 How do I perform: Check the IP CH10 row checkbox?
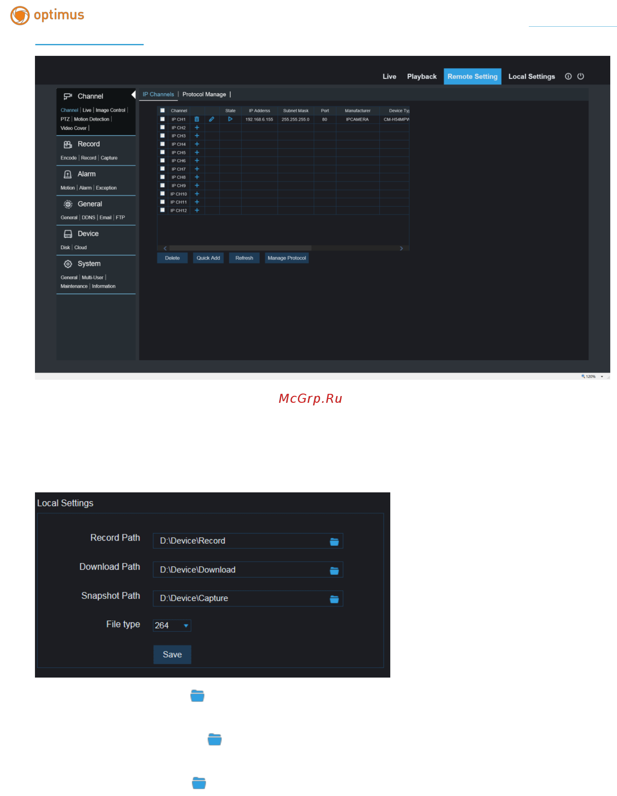(x=163, y=194)
